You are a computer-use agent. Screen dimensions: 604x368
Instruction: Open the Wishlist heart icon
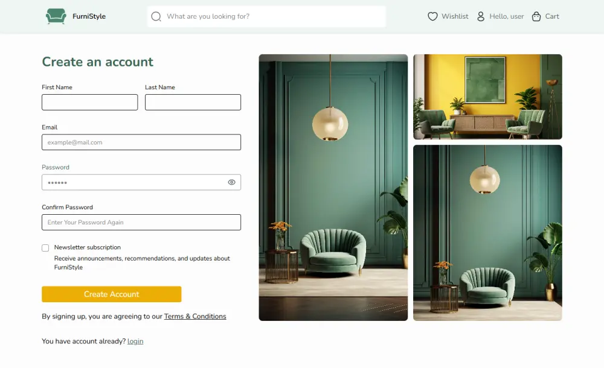432,16
